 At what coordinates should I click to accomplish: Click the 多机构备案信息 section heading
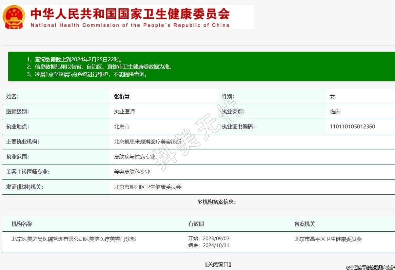click(x=216, y=202)
